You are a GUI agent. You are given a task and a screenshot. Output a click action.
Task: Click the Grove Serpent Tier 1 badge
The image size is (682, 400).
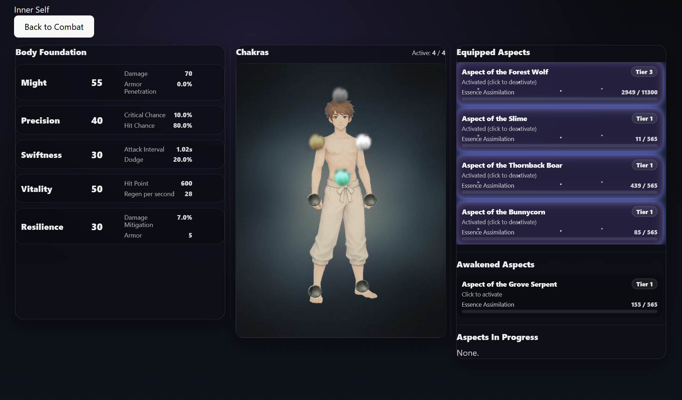pyautogui.click(x=644, y=284)
